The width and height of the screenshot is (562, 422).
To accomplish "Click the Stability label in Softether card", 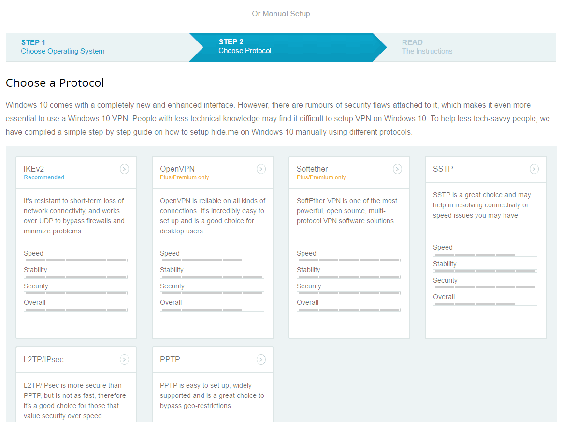I will (308, 270).
